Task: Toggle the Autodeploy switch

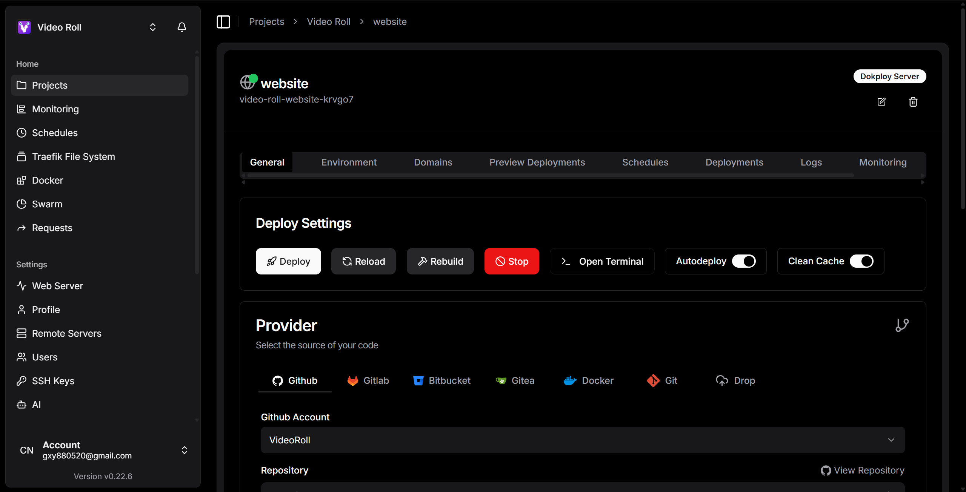Action: click(x=744, y=261)
